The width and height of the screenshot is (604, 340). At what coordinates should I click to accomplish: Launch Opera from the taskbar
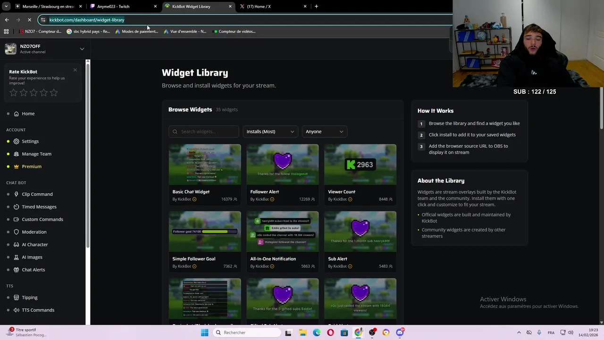[330, 332]
